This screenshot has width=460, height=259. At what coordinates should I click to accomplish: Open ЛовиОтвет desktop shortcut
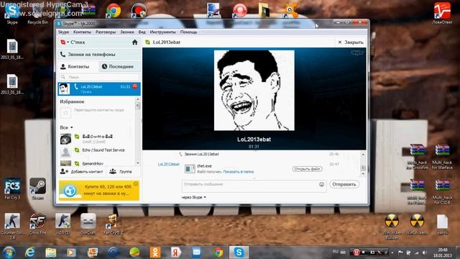[x=442, y=13]
